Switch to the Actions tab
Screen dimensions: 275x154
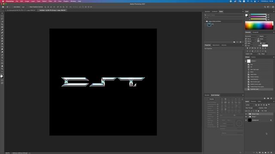(x=253, y=57)
